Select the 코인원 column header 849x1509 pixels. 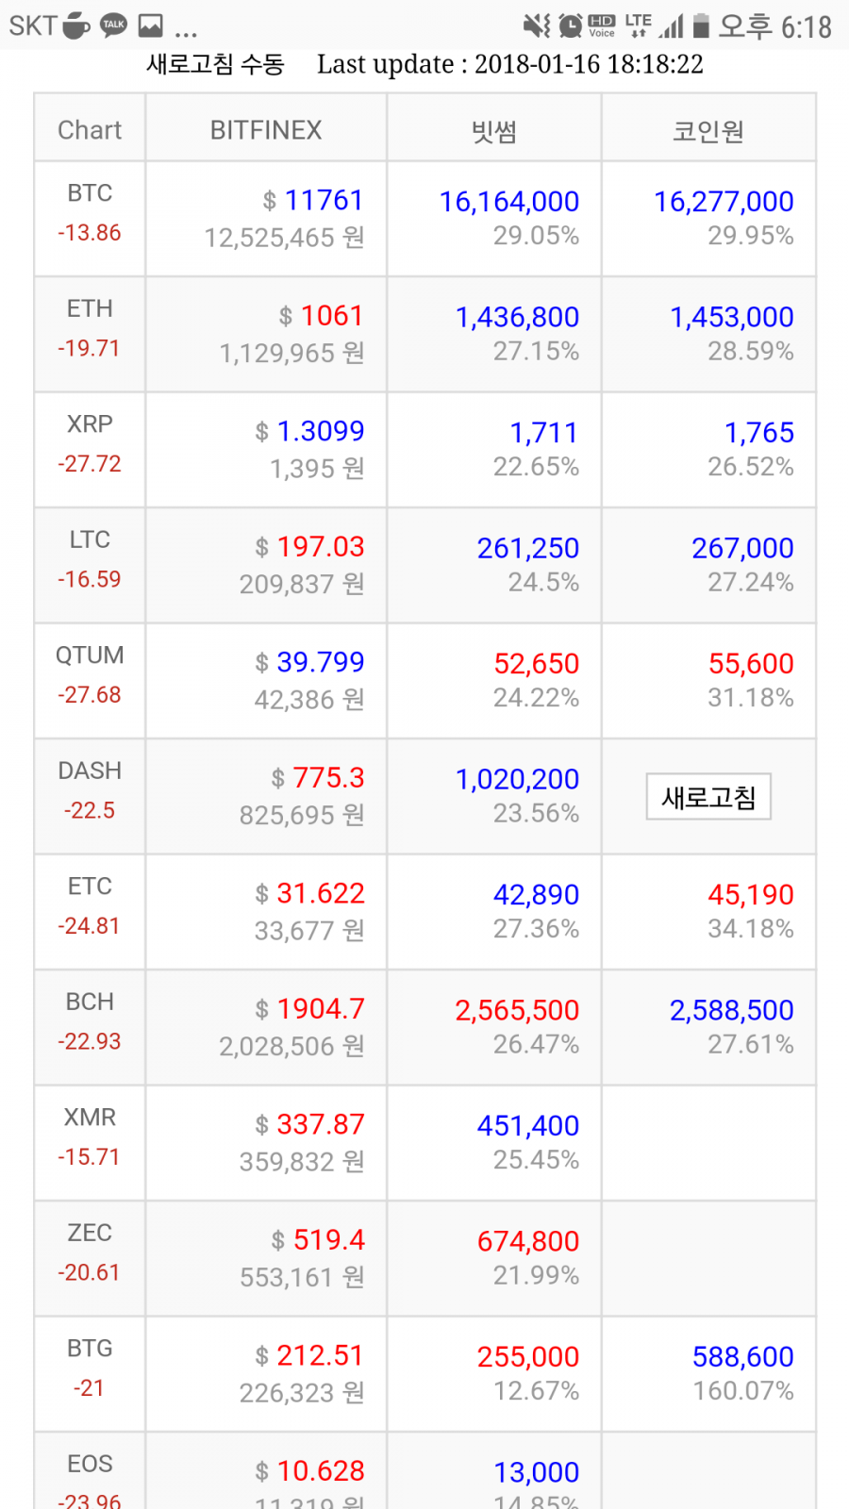(708, 130)
